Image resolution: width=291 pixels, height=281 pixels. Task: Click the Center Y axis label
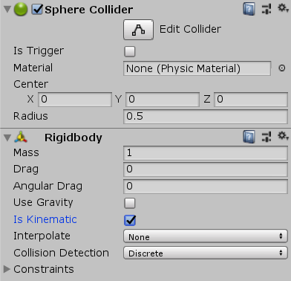[118, 100]
